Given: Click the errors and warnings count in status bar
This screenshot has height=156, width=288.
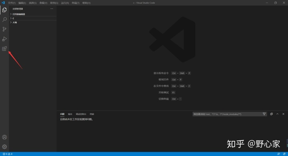Looking at the screenshot, I should point(8,154).
